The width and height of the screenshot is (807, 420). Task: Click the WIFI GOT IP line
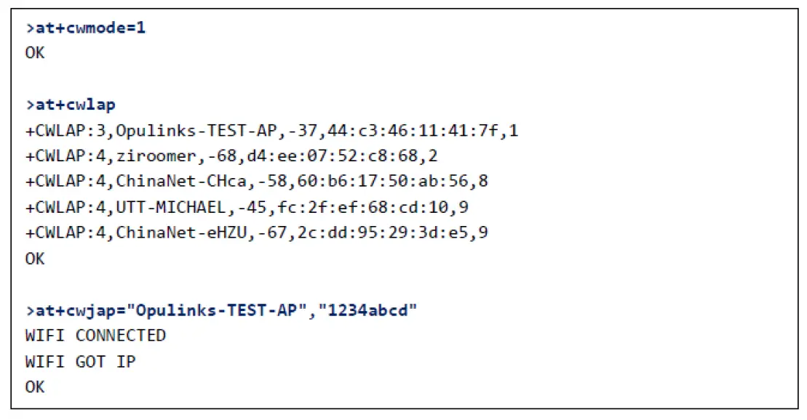(80, 361)
